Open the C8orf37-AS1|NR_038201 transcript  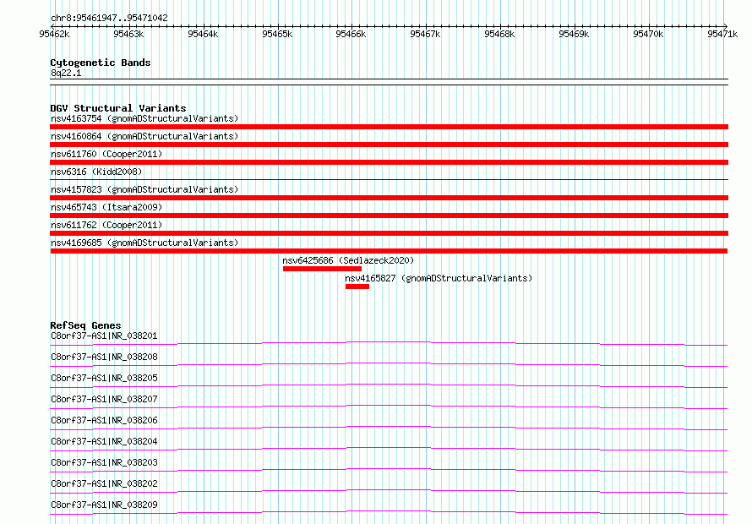click(104, 336)
